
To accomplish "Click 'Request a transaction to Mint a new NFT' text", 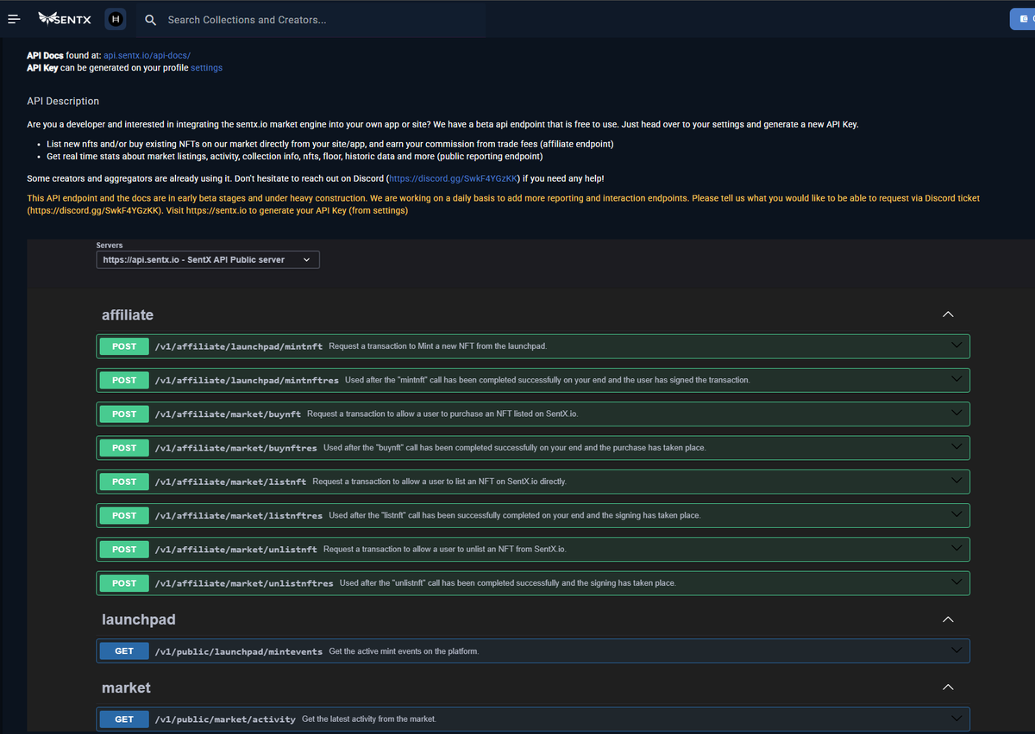I will point(438,346).
